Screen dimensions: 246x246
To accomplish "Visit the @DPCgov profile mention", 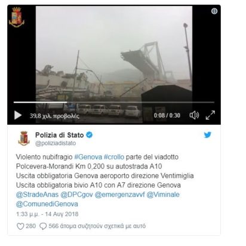I will point(76,195).
